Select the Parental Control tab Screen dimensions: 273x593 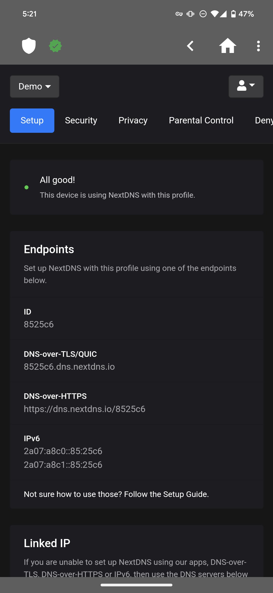pyautogui.click(x=201, y=120)
